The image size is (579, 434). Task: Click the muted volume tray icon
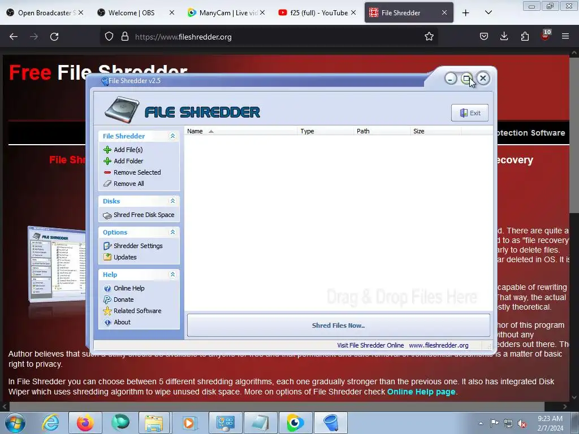pos(522,423)
